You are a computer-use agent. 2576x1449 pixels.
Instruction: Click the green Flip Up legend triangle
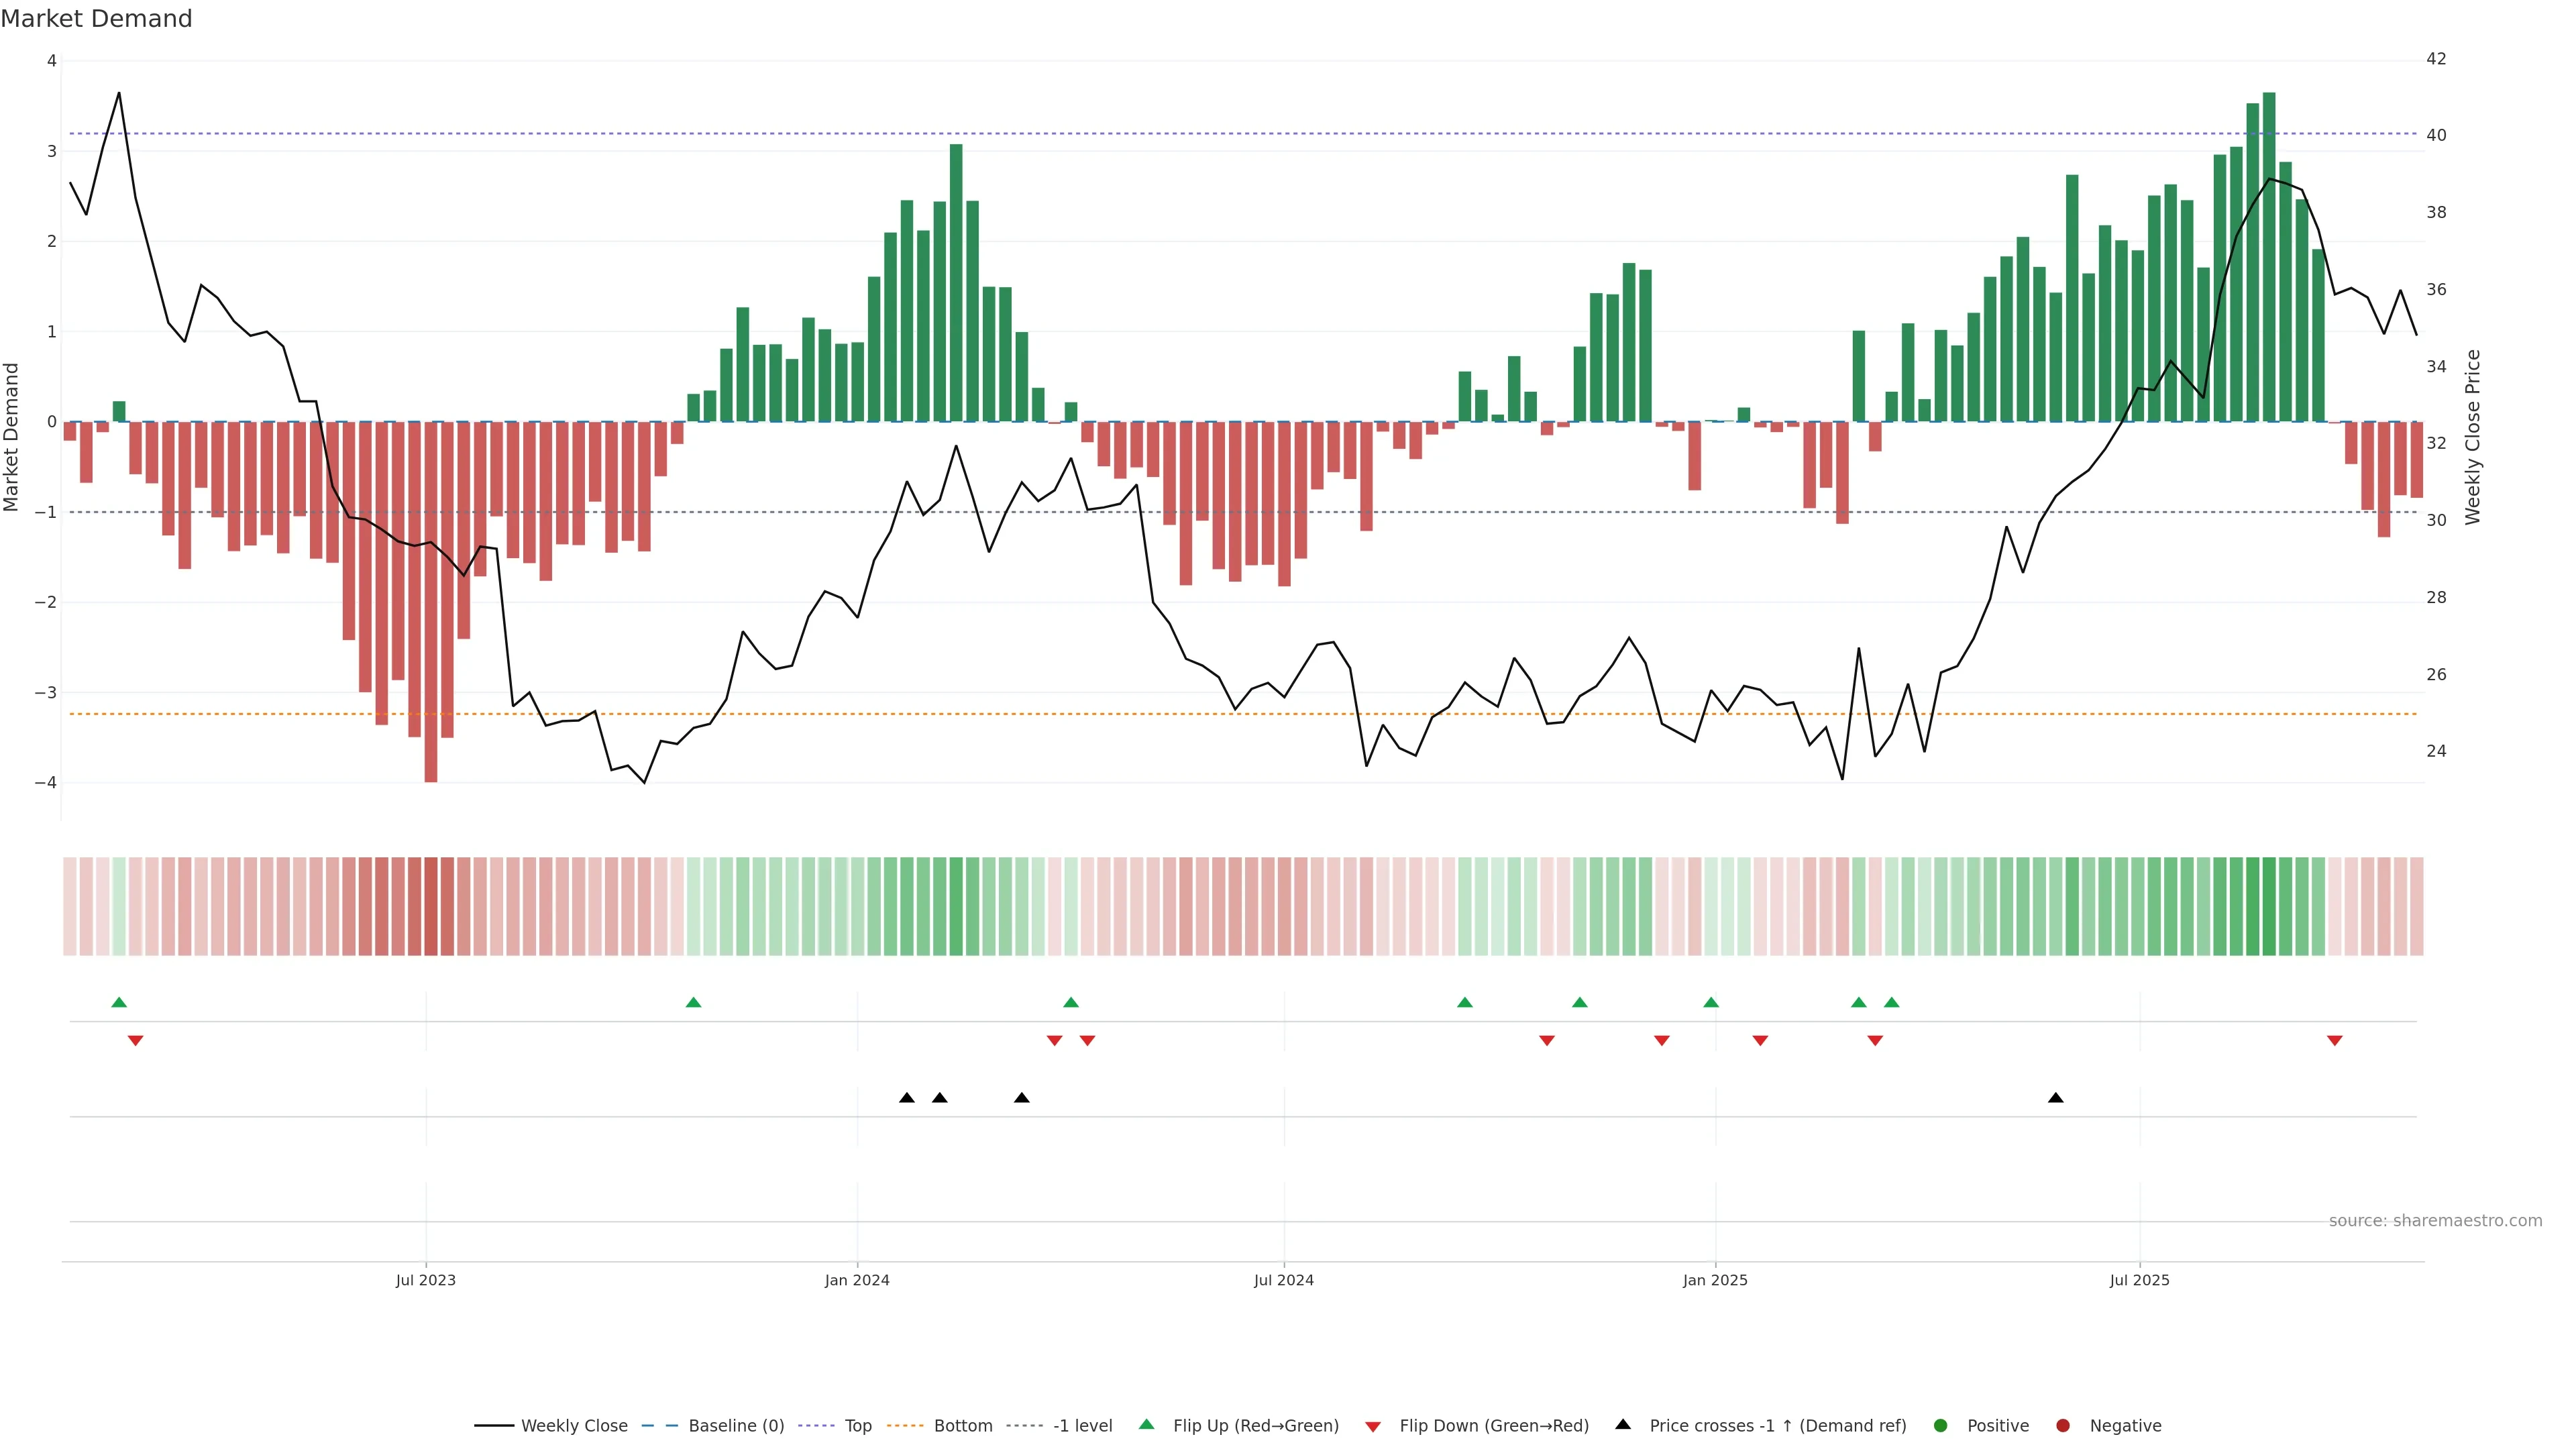click(x=1147, y=1424)
